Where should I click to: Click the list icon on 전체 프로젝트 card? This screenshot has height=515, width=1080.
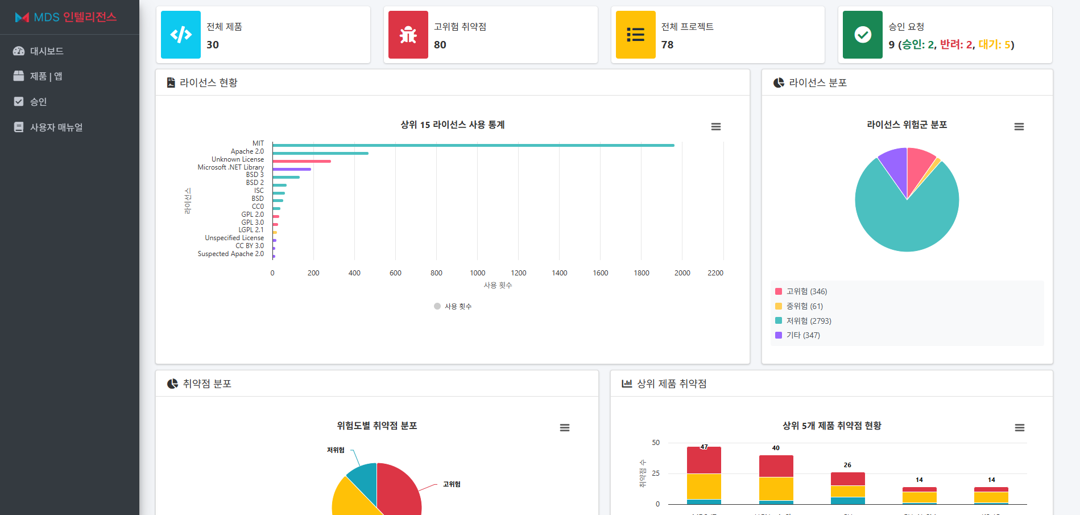635,35
